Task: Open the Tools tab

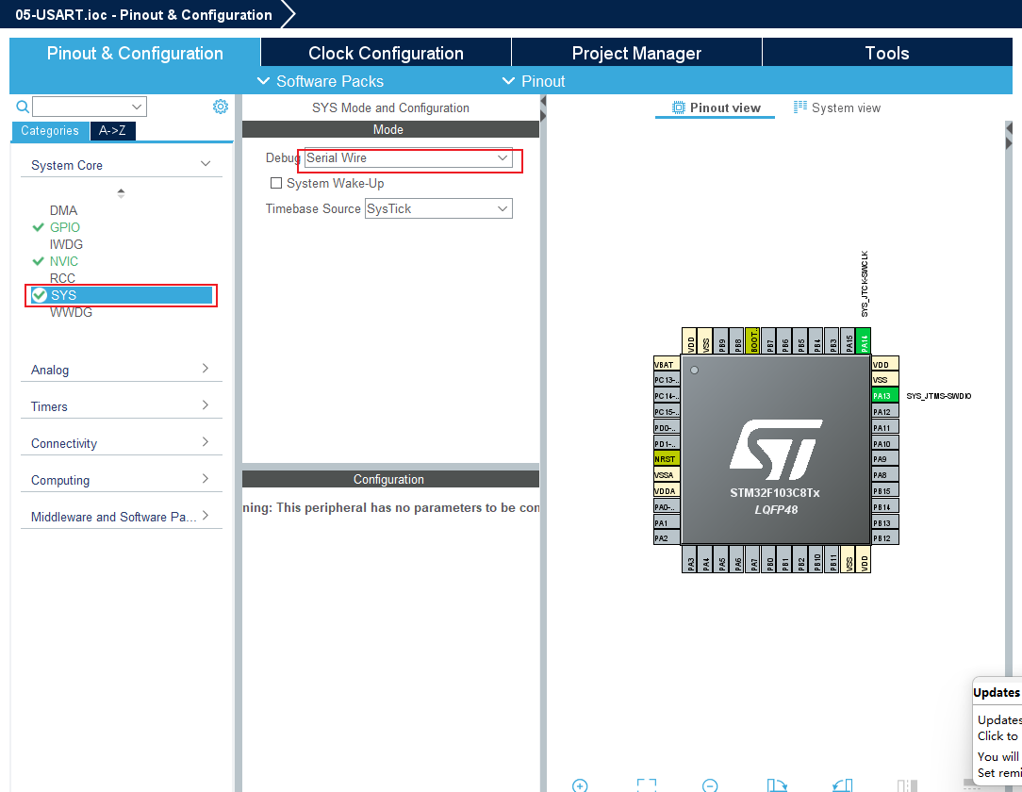Action: point(886,53)
